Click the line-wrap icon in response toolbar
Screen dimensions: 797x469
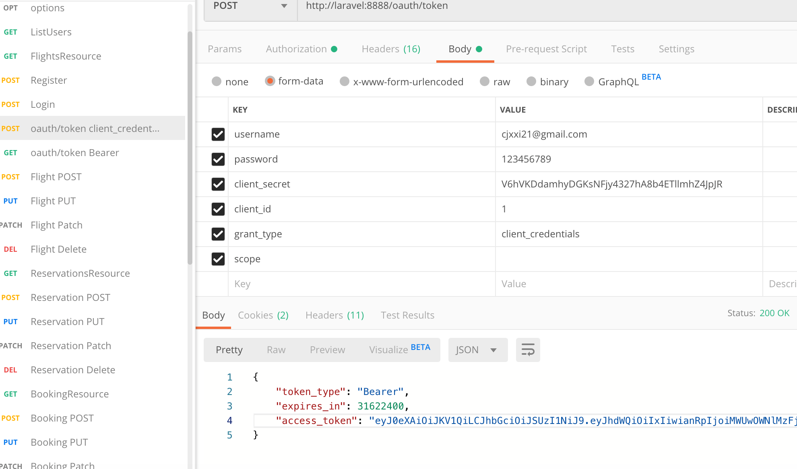[528, 350]
